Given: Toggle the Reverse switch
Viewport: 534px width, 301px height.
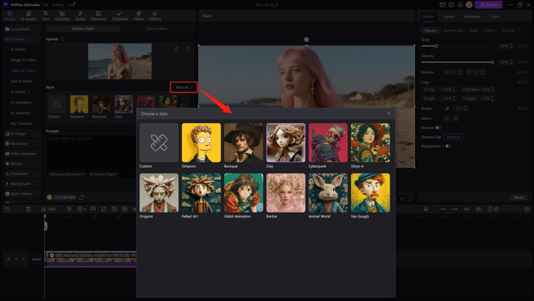Looking at the screenshot, I should [438, 127].
